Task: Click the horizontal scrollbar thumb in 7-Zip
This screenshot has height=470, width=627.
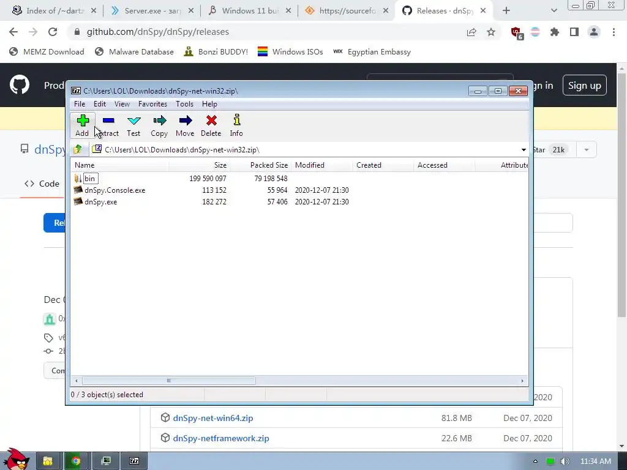Action: pyautogui.click(x=169, y=381)
